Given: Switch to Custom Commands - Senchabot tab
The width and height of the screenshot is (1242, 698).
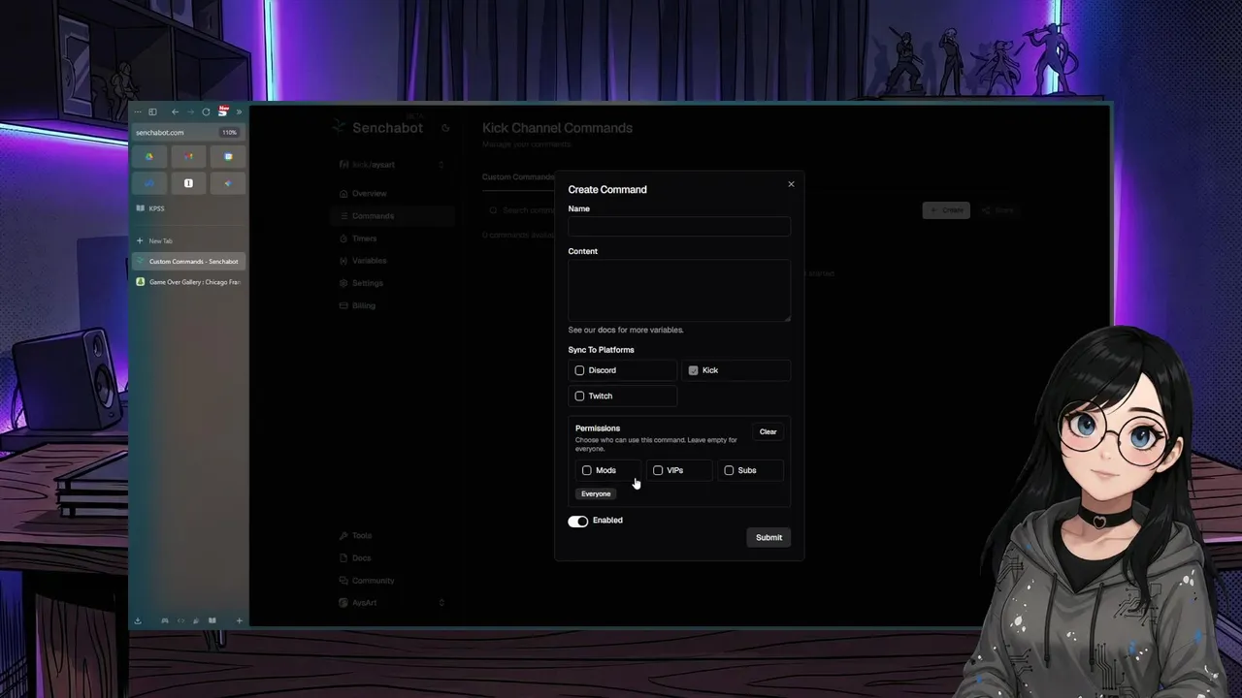Looking at the screenshot, I should coord(188,262).
